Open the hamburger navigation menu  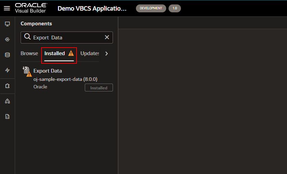pos(7,8)
